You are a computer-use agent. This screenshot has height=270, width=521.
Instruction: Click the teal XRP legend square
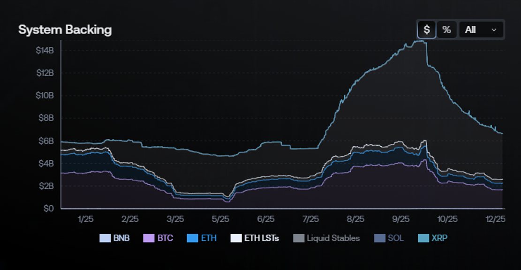(423, 238)
